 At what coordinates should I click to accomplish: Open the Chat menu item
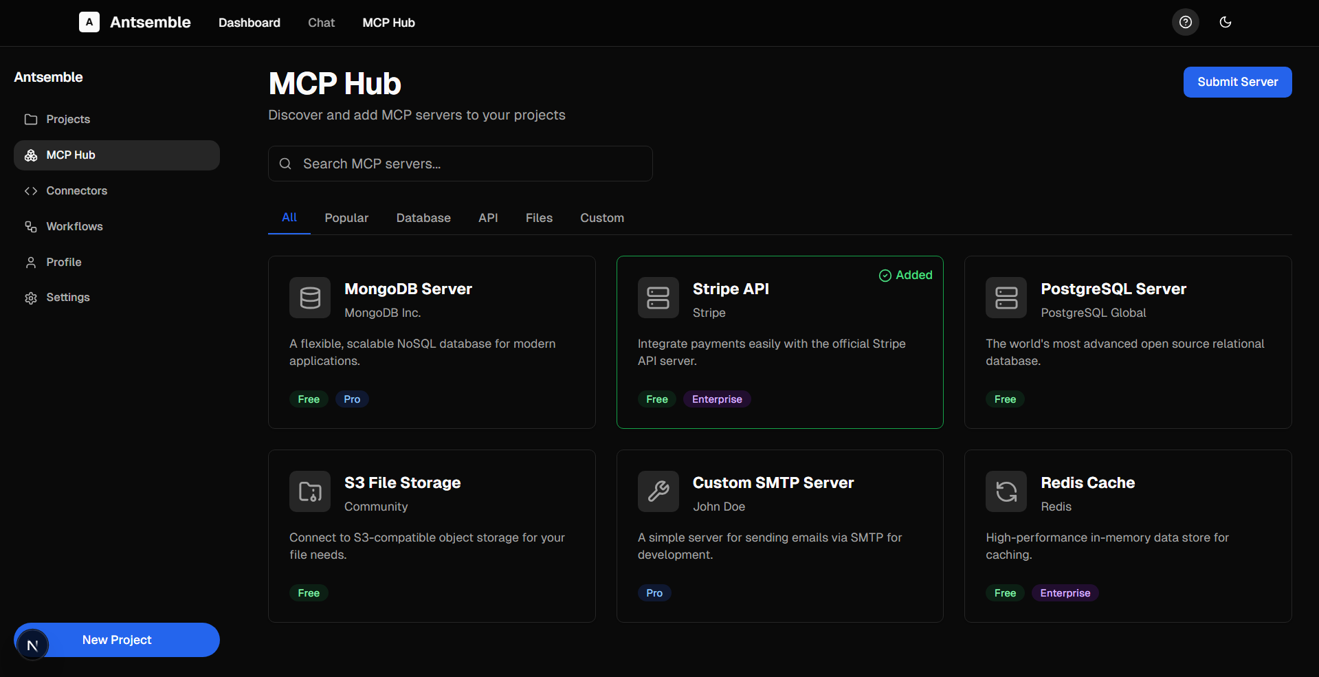[x=320, y=23]
